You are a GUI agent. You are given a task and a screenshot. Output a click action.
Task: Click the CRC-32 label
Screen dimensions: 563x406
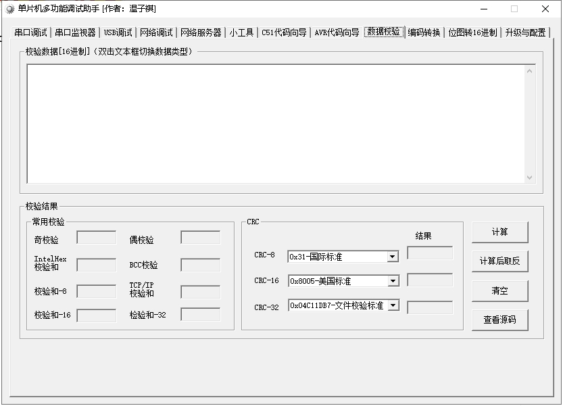[266, 307]
